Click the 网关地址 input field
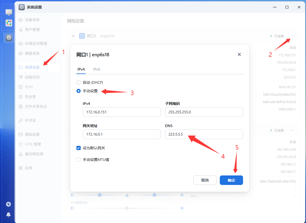This screenshot has height=223, width=306. click(x=121, y=134)
